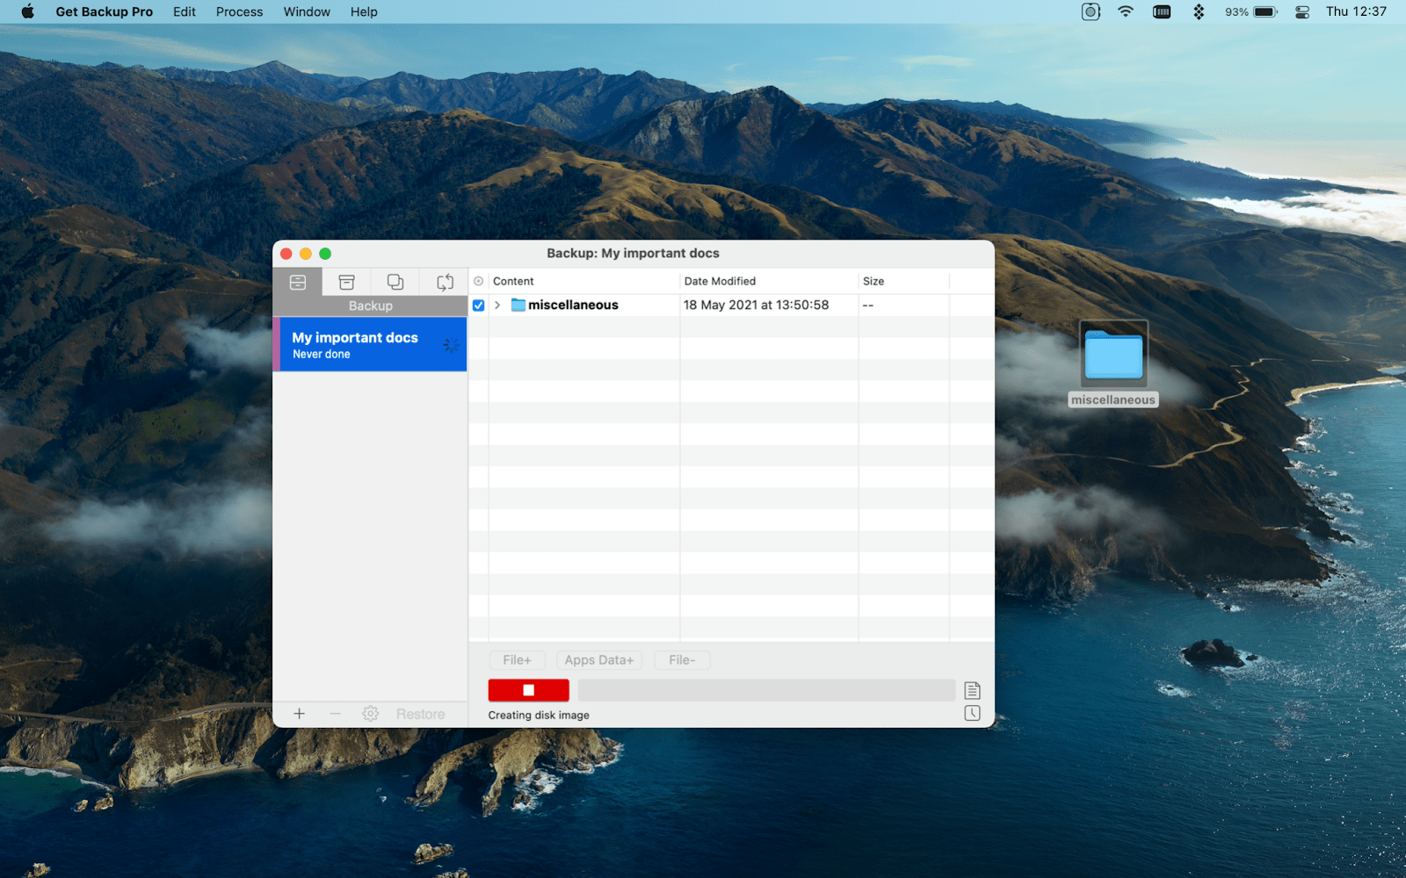
Task: Click the backup progress bar
Action: point(766,690)
